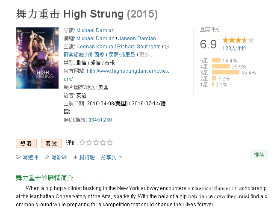Click the High Strung poster thumbnail
The width and height of the screenshot is (277, 214).
37,58
